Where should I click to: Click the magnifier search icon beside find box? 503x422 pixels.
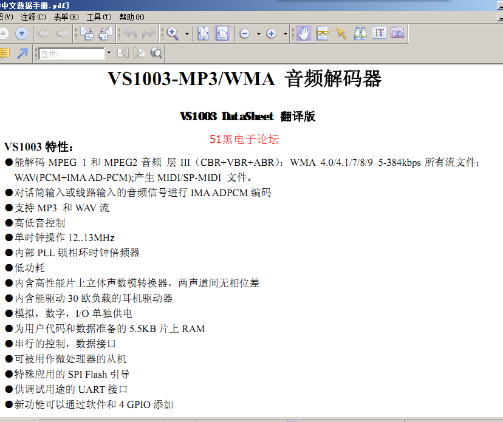point(156,53)
